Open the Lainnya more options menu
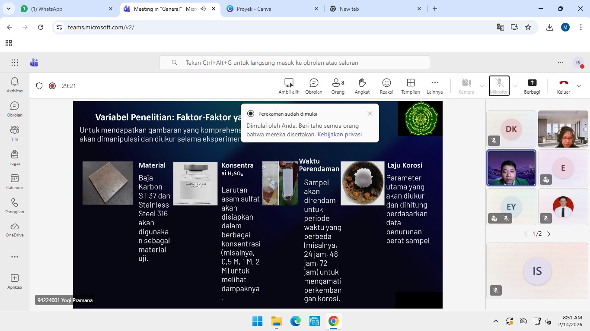The width and height of the screenshot is (590, 331). coord(434,86)
